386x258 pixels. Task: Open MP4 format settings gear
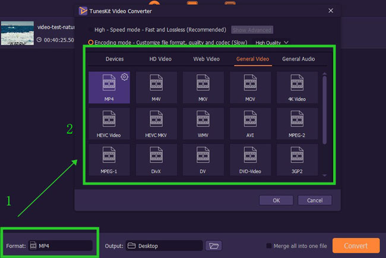125,77
